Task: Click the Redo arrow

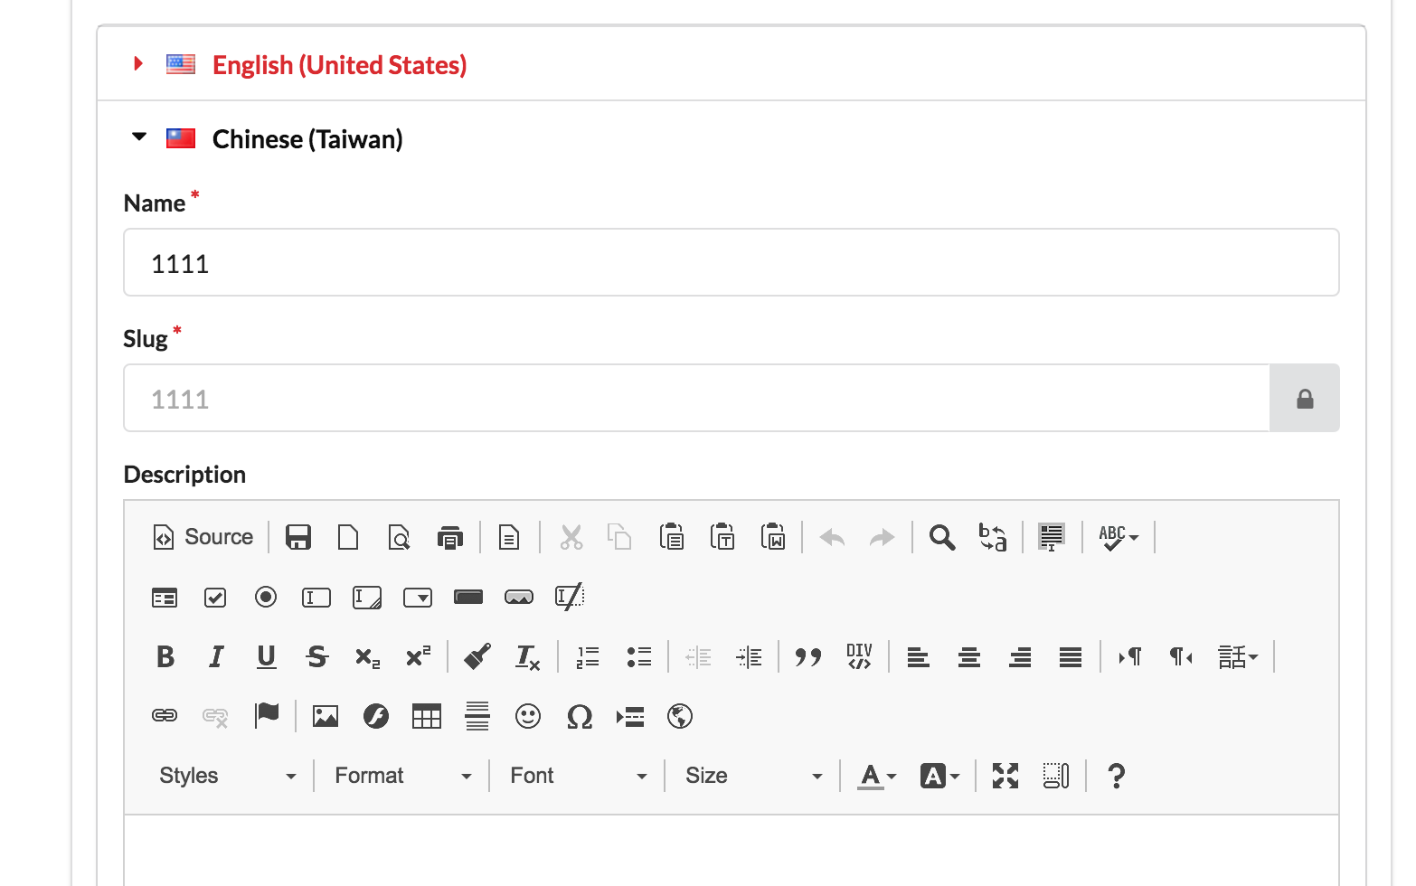Action: pos(882,537)
